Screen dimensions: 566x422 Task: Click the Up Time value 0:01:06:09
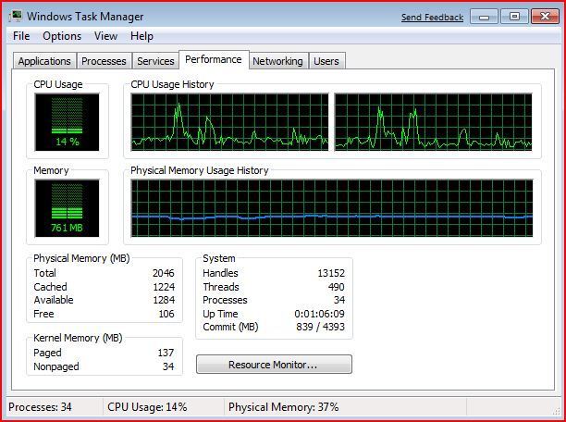[x=319, y=314]
